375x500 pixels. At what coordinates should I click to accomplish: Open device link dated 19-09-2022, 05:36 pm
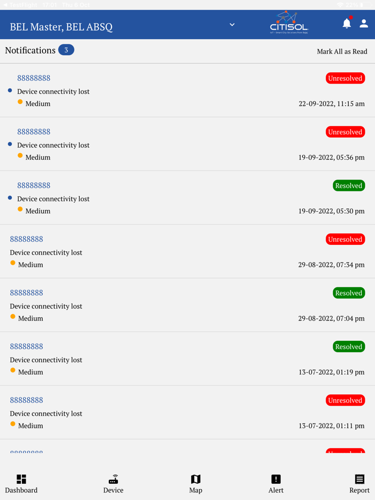click(x=34, y=132)
